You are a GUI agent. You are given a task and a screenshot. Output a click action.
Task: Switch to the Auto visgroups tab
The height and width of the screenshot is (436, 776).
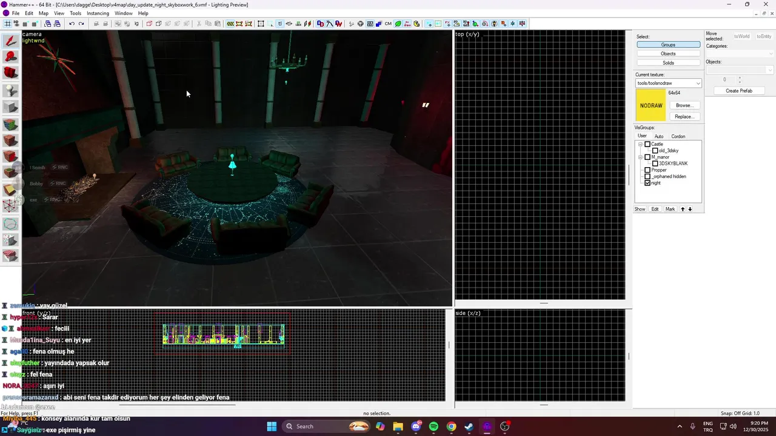click(x=659, y=136)
